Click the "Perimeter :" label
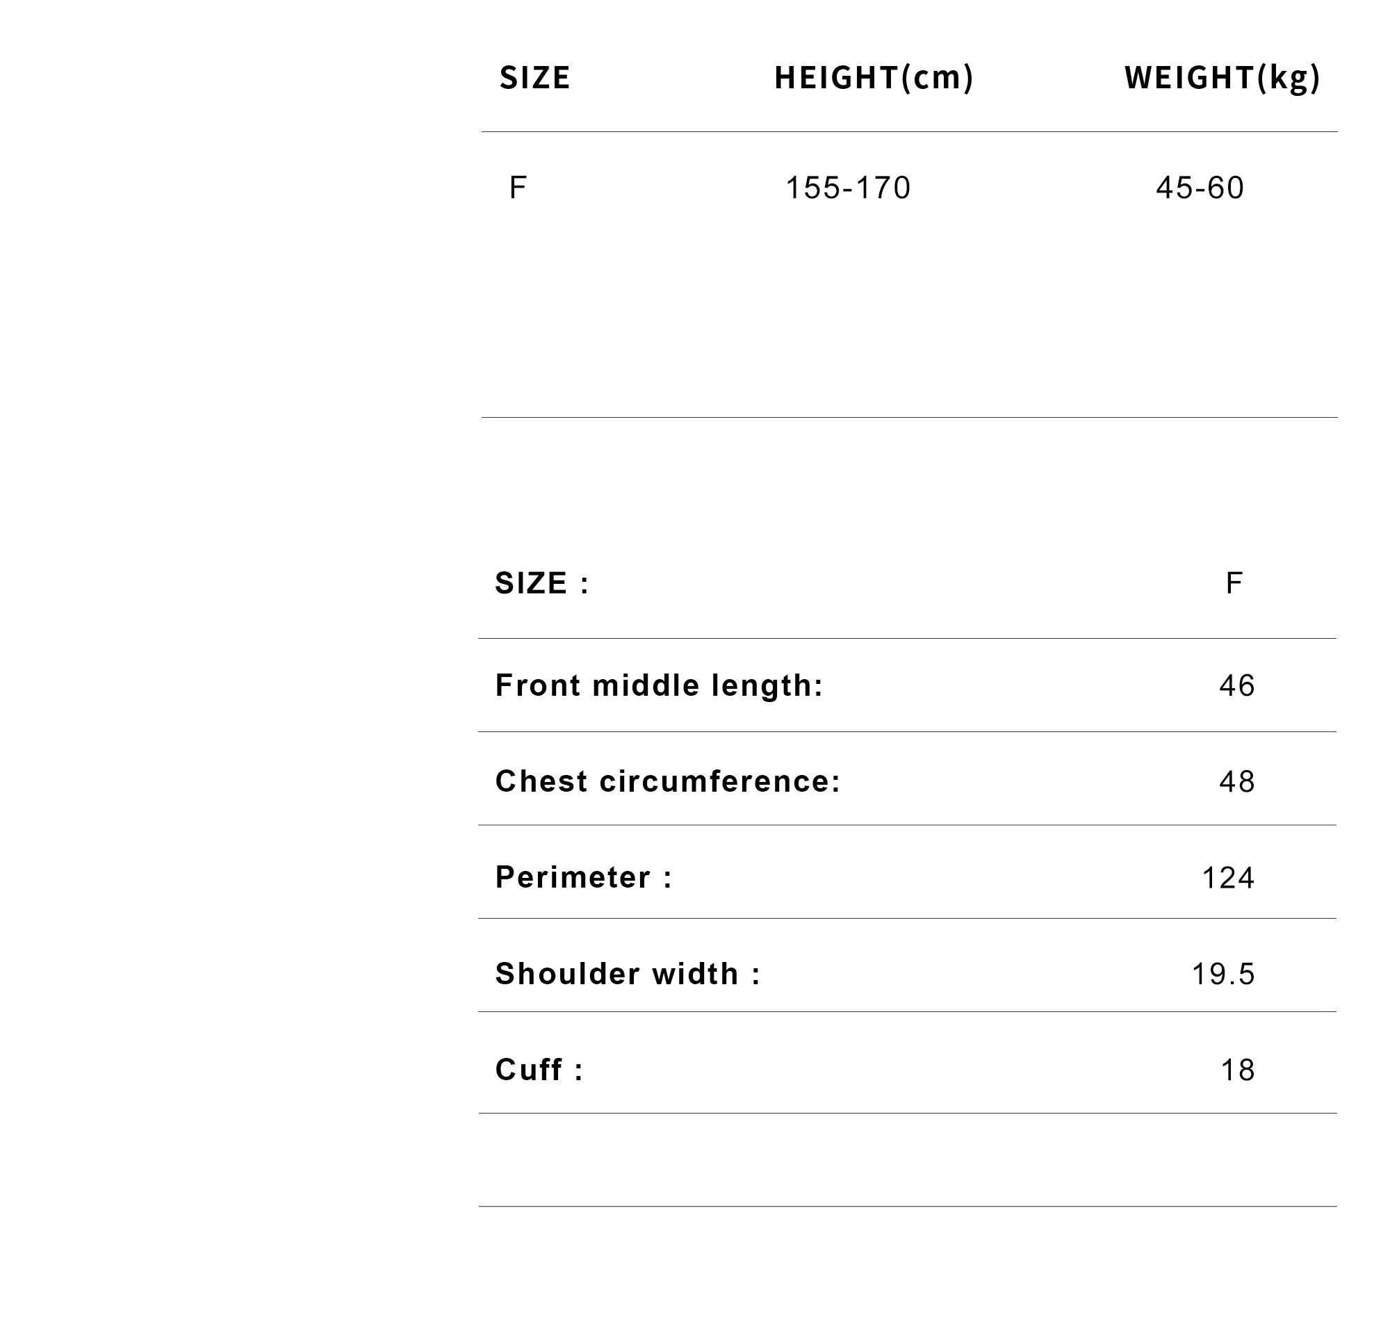The width and height of the screenshot is (1390, 1329). (x=584, y=878)
